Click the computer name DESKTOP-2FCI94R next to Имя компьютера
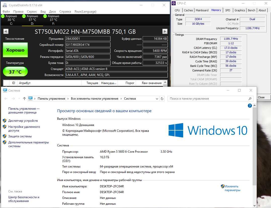Image resolution: width=271 pixels, height=208 pixels. (x=112, y=186)
